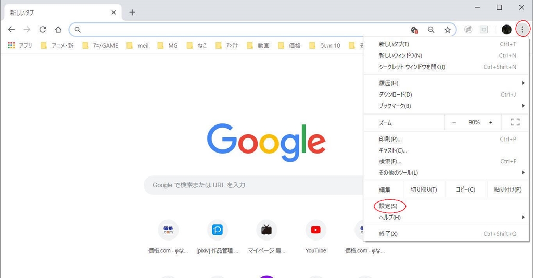Open 設定(S) from the menu

446,206
